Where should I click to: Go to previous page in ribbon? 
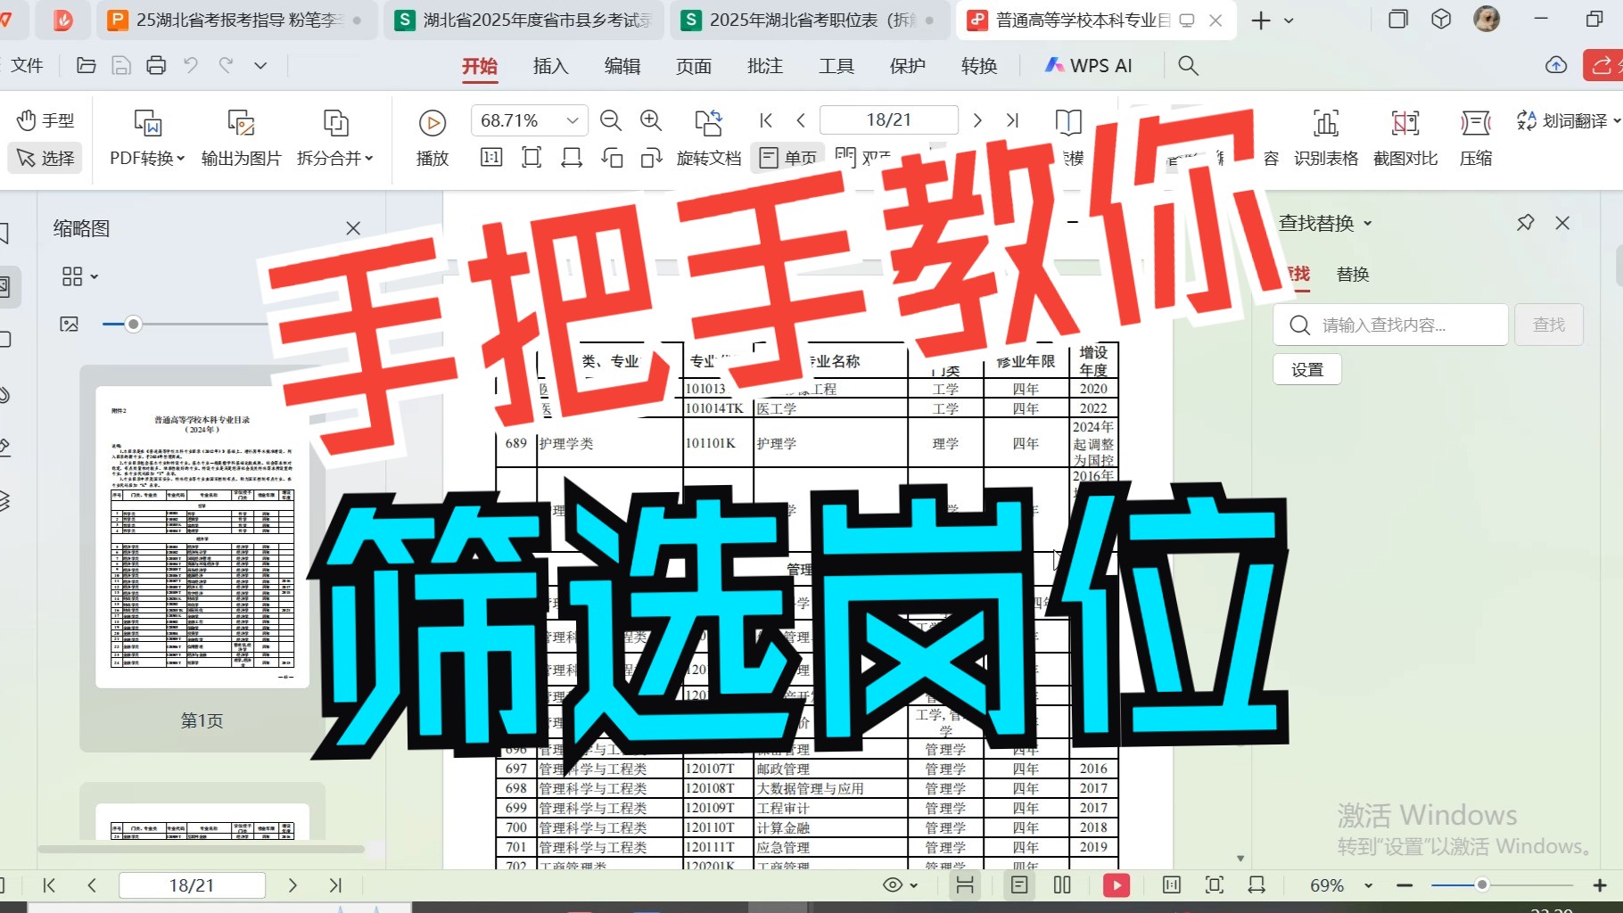(801, 120)
